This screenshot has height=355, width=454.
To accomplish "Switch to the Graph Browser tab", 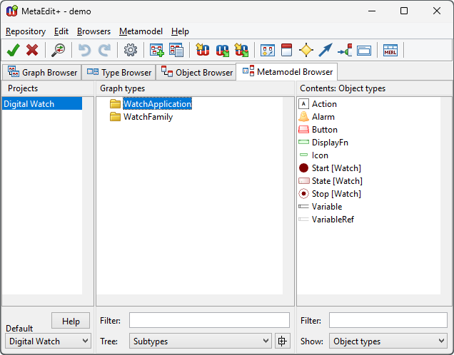I will (43, 72).
